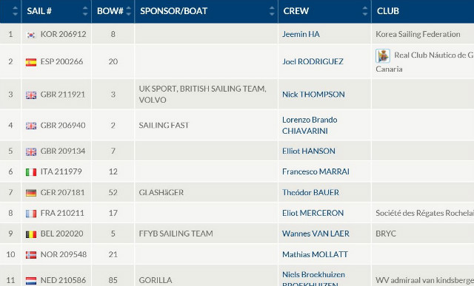Open Jeemin HA crew profile link
474x286 pixels.
pos(301,34)
